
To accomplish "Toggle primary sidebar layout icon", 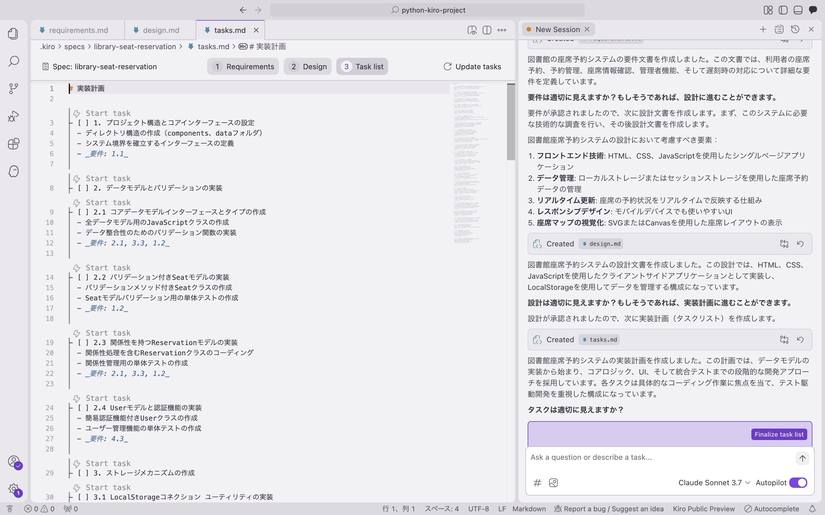I will pyautogui.click(x=783, y=10).
